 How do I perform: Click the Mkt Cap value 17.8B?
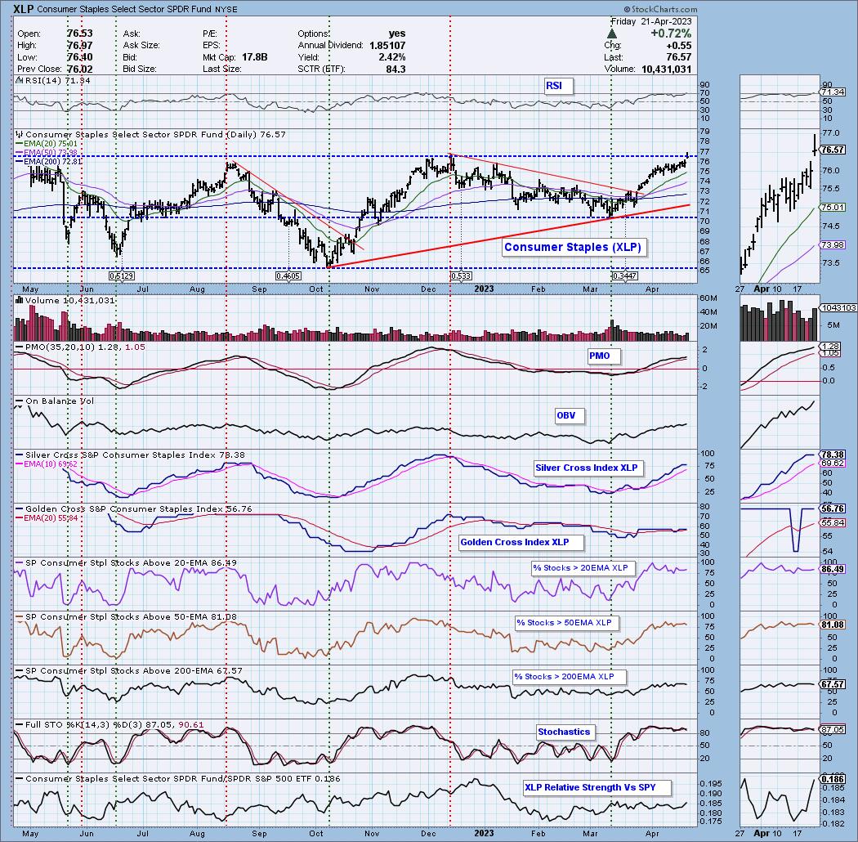pyautogui.click(x=254, y=57)
